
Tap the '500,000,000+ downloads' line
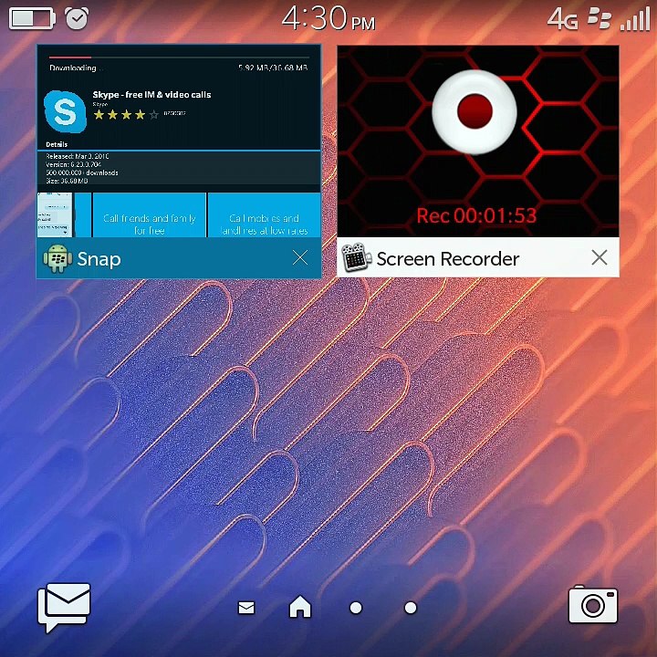click(x=82, y=172)
